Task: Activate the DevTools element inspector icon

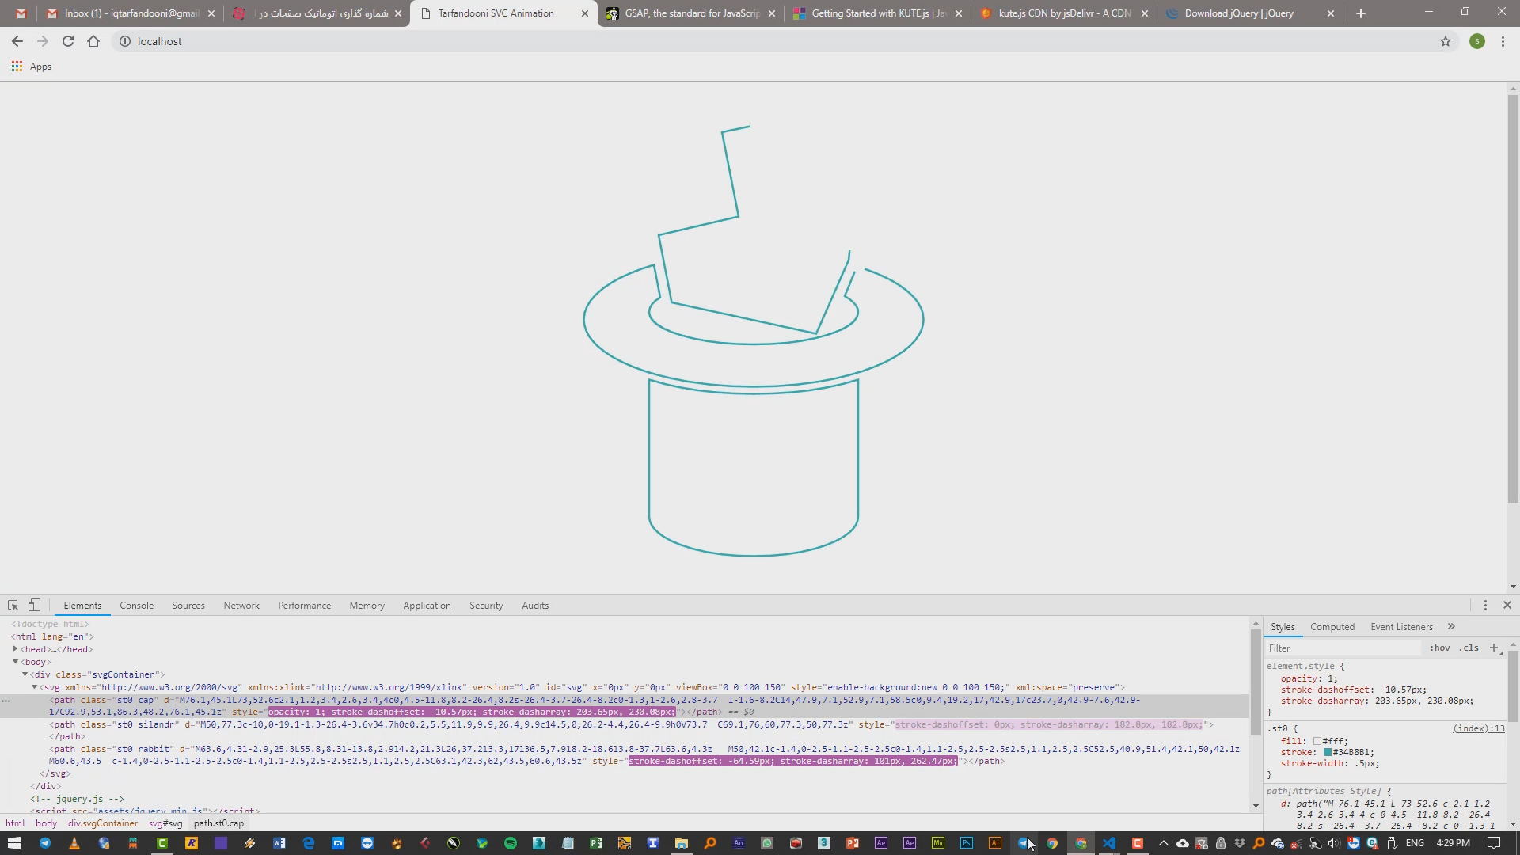Action: coord(13,606)
